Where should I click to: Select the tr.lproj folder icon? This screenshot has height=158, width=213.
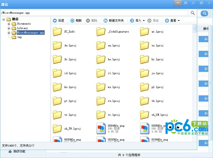[57, 115]
